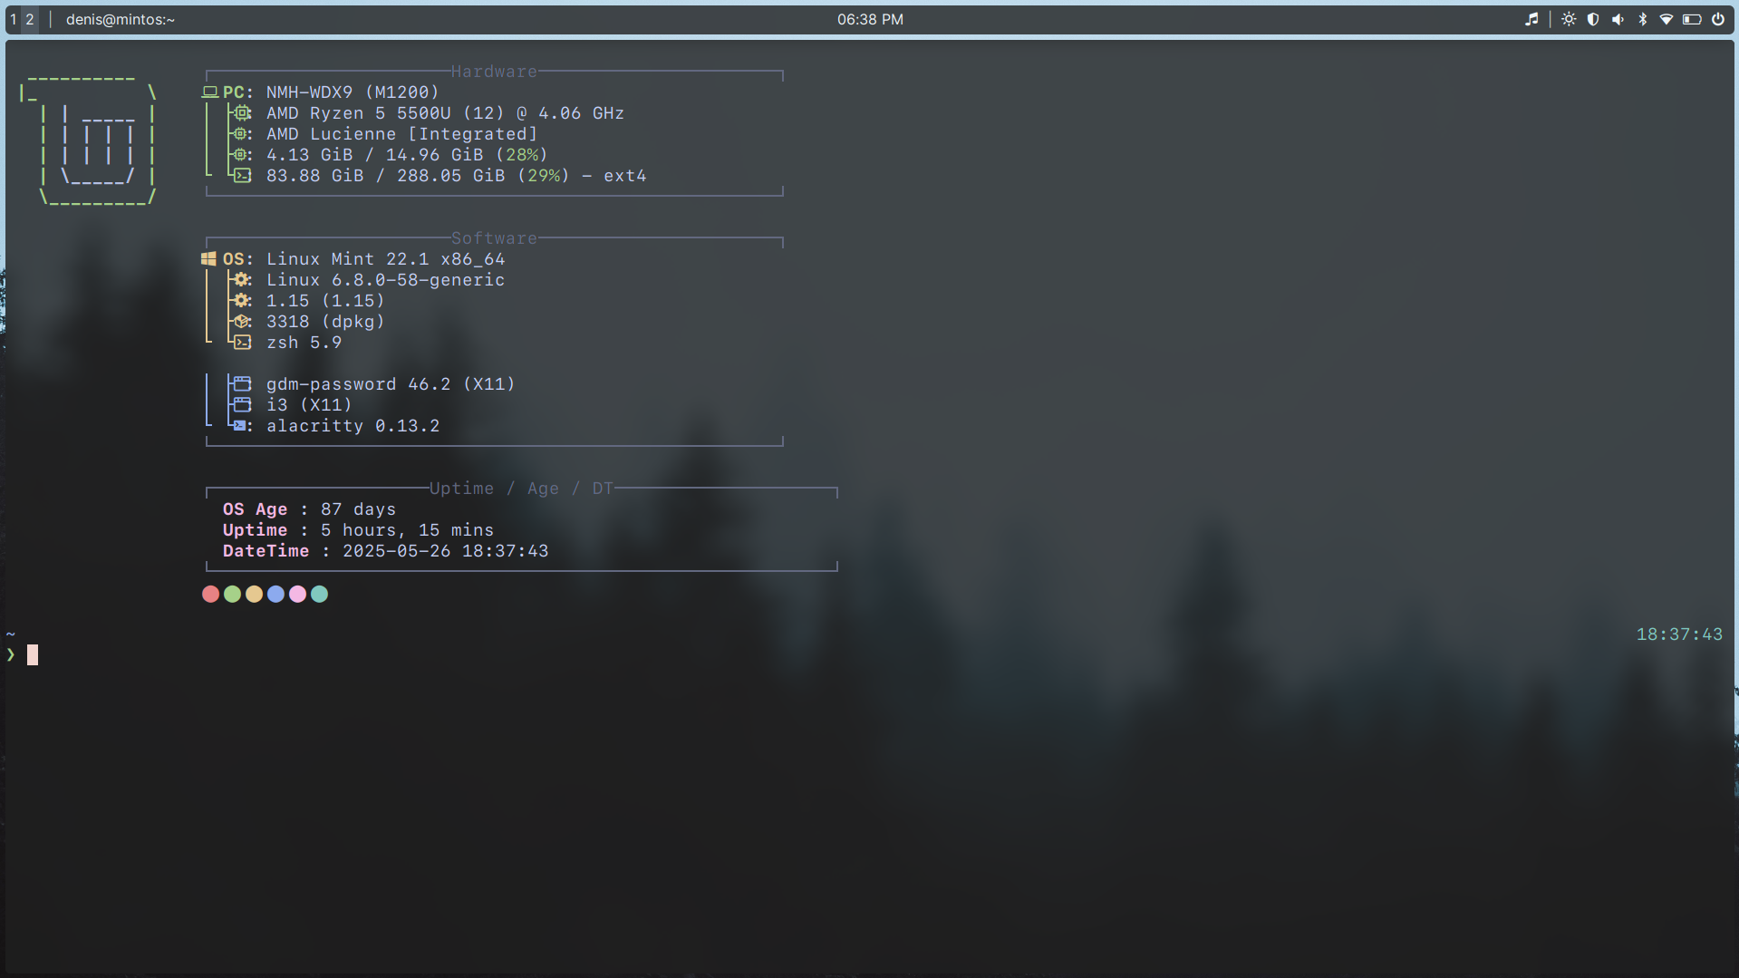Screen dimensions: 1739x978
Task: Click the text "Linux Mint 22.1 x86_64"
Action: click(x=385, y=259)
